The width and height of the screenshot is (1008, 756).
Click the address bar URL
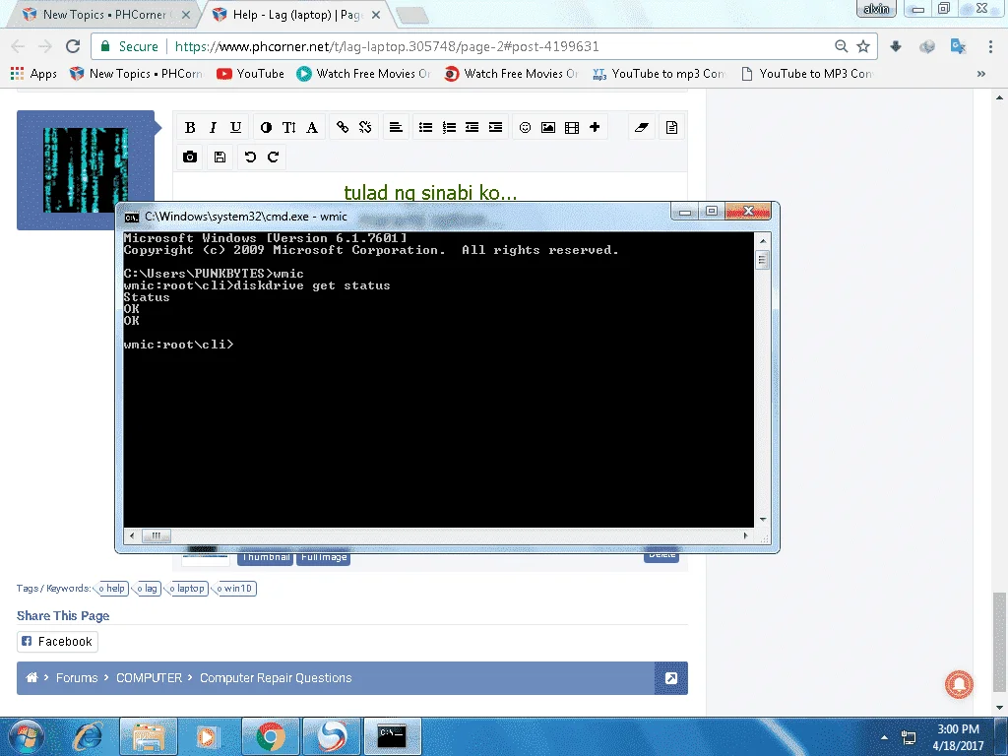pyautogui.click(x=387, y=46)
